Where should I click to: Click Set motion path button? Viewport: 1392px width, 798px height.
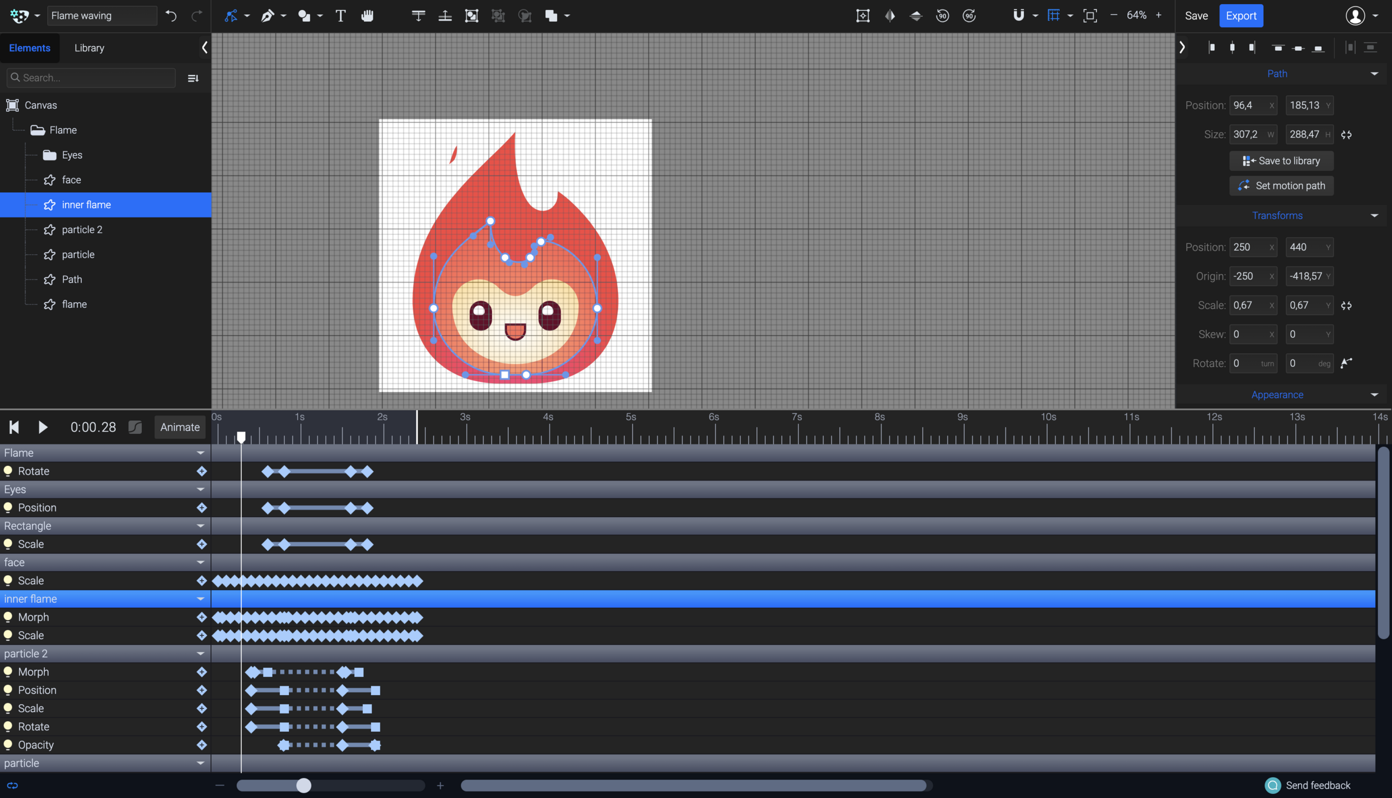(x=1281, y=186)
